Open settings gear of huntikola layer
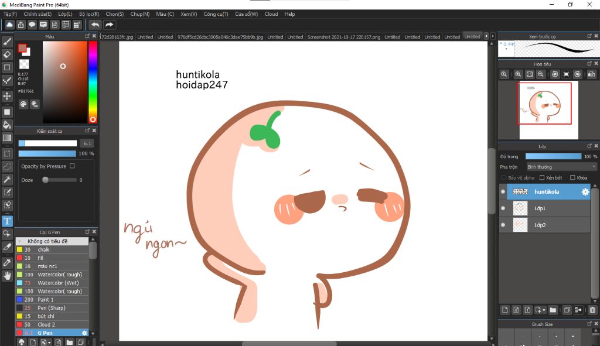 pyautogui.click(x=585, y=192)
